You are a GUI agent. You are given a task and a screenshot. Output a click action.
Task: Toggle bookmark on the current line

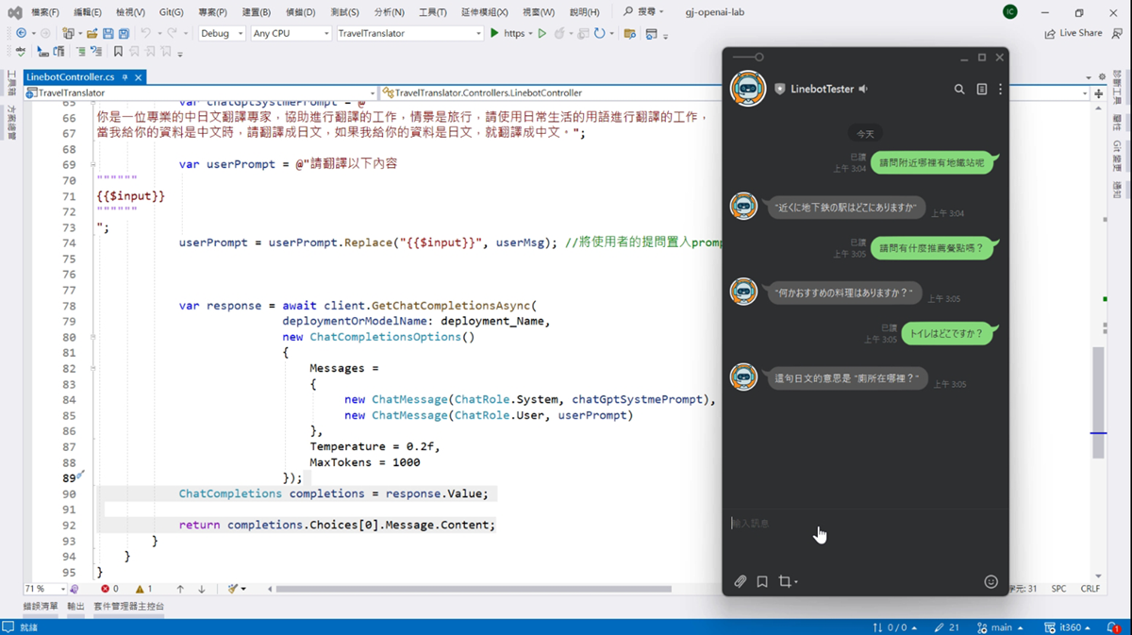[118, 52]
